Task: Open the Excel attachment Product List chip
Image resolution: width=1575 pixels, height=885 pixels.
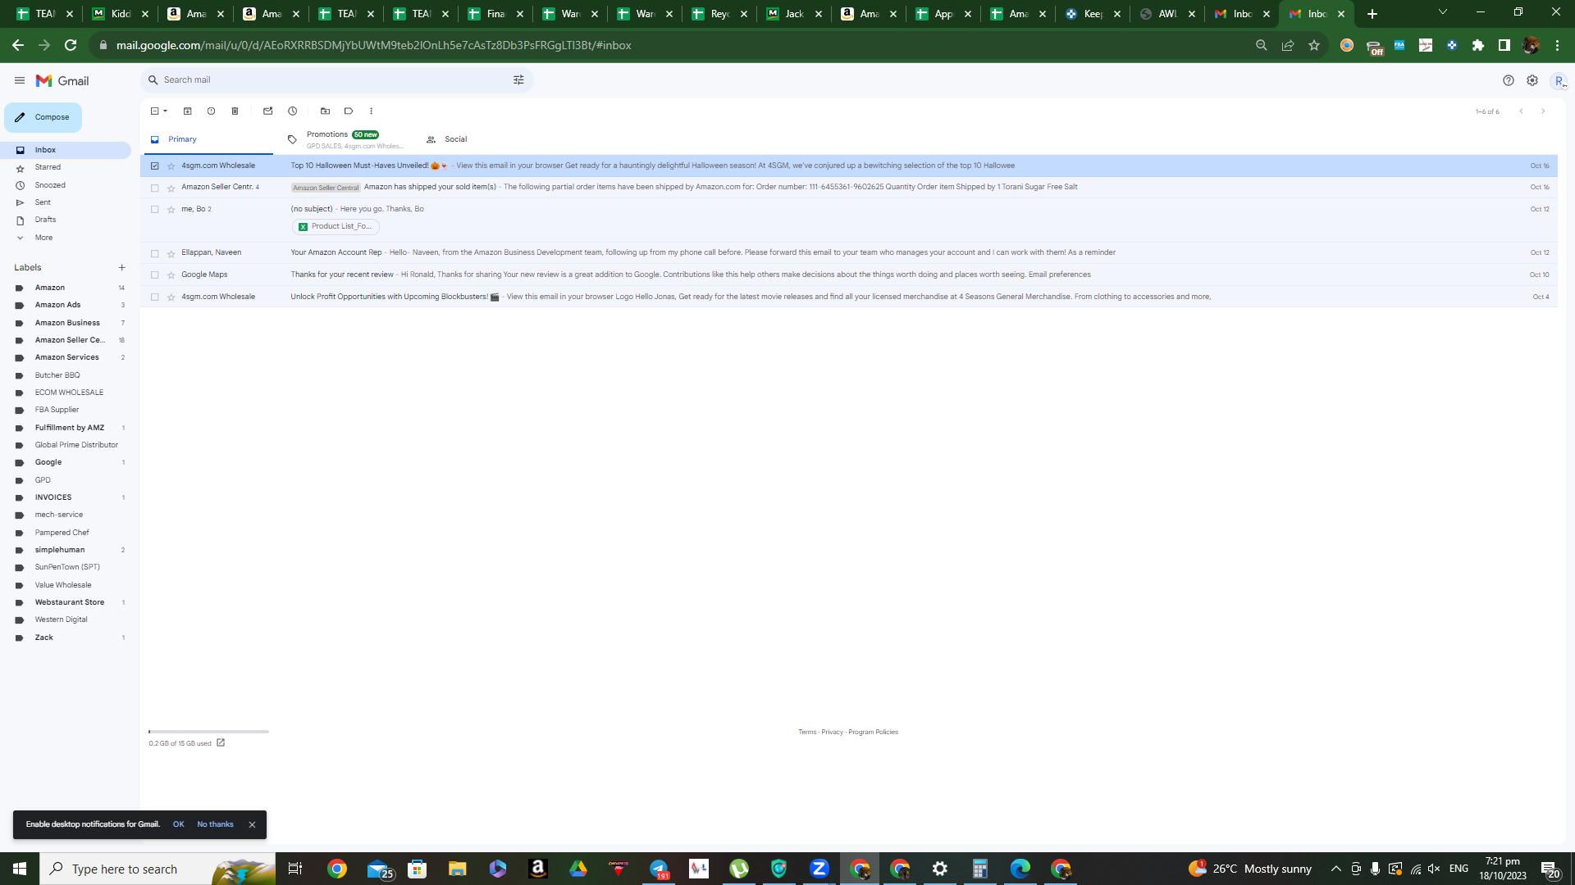Action: click(336, 227)
